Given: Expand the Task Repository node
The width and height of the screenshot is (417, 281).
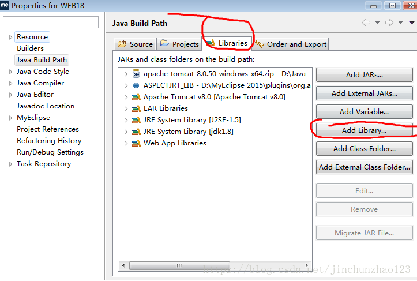Looking at the screenshot, I should pos(10,164).
